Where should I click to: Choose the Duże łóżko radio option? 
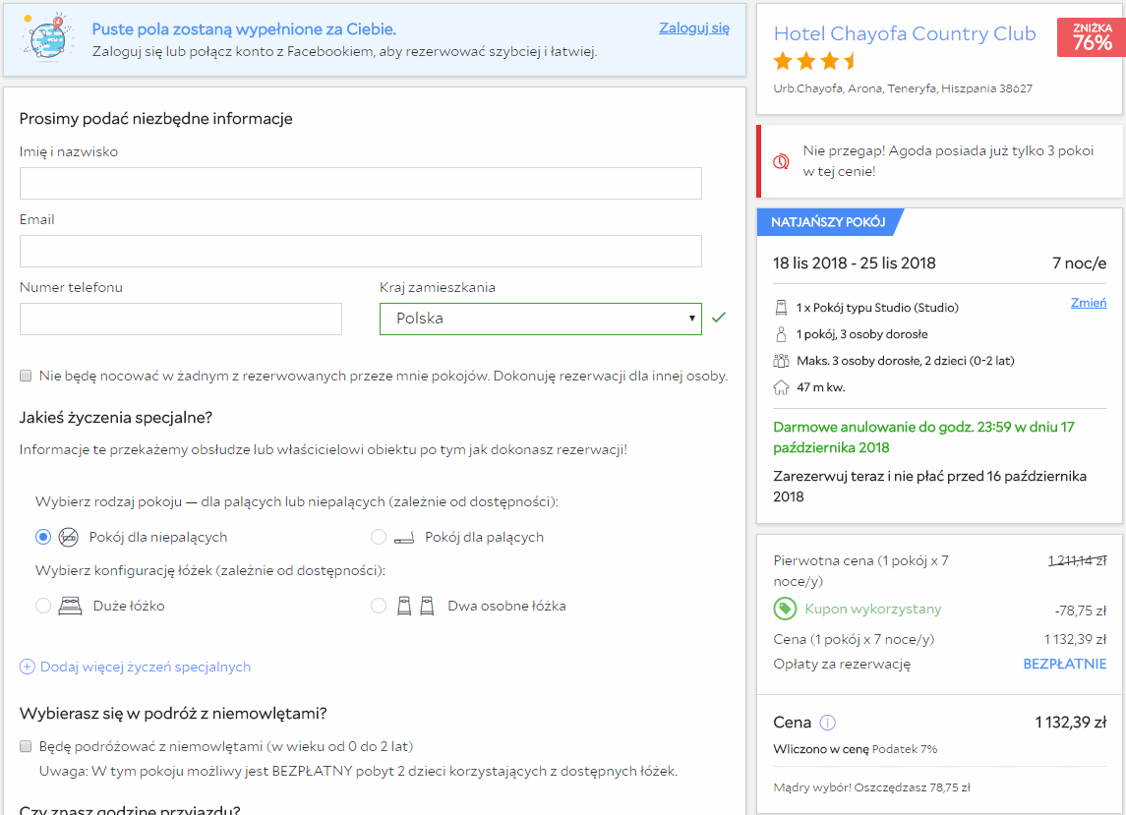(x=43, y=606)
